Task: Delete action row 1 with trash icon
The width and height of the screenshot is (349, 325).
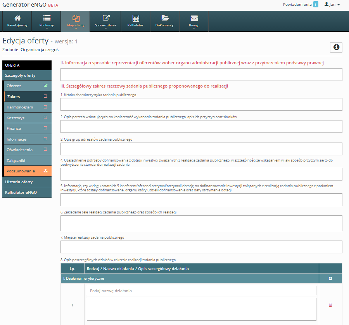Action: [330, 305]
